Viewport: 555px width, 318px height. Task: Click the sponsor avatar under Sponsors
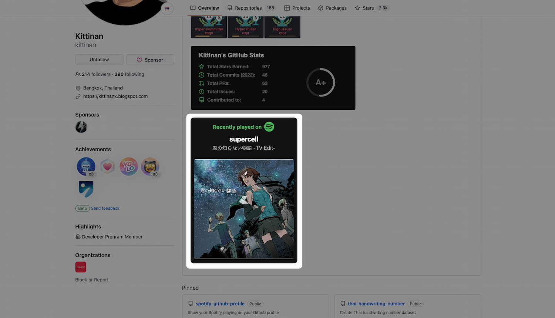[x=81, y=127]
